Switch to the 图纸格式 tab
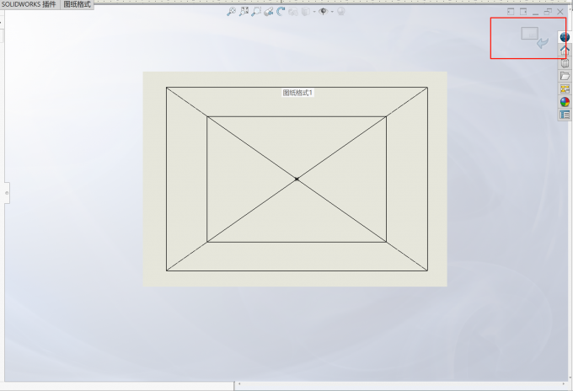 click(77, 4)
